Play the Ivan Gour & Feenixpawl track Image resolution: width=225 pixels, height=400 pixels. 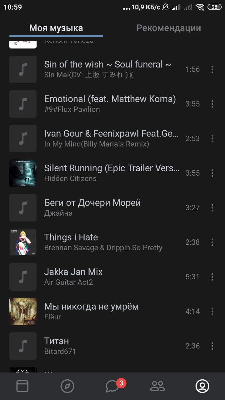coord(112,138)
